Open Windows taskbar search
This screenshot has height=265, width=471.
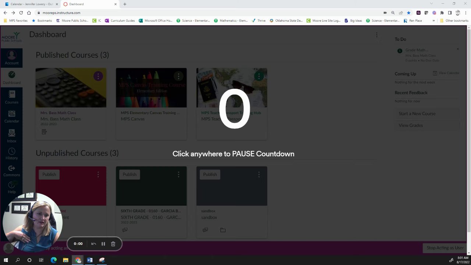18,260
